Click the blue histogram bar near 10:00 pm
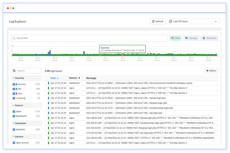230x153 pixels. [x=84, y=53]
